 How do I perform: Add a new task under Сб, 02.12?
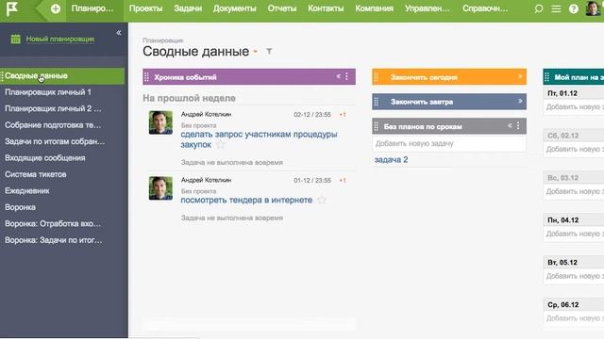pos(574,149)
